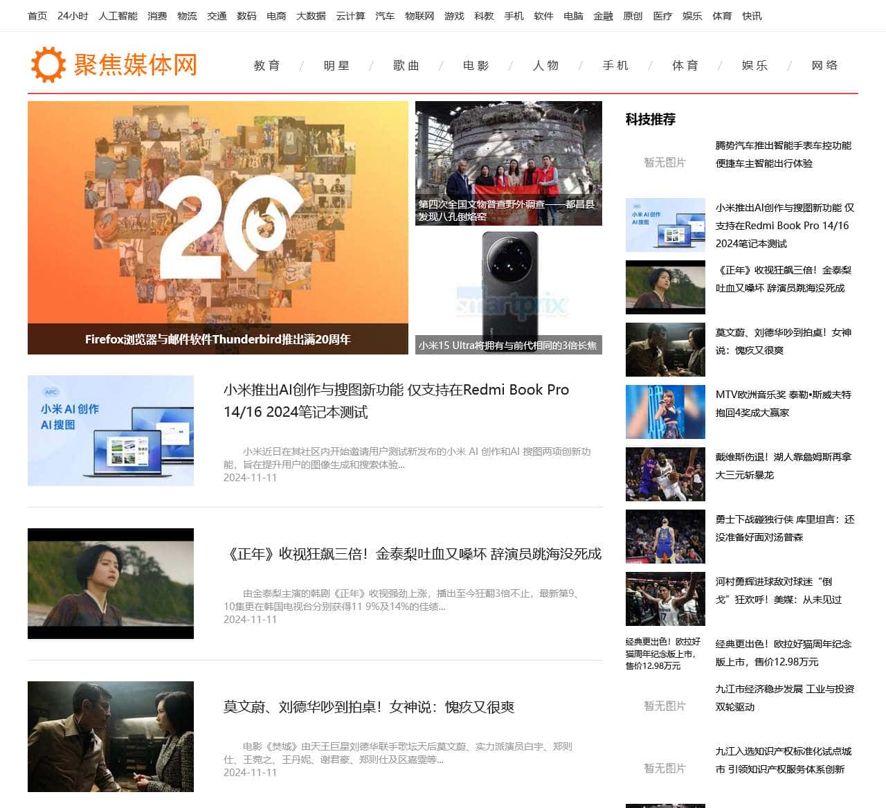The width and height of the screenshot is (886, 808).
Task: Go to the 手机 category tab
Action: [615, 65]
